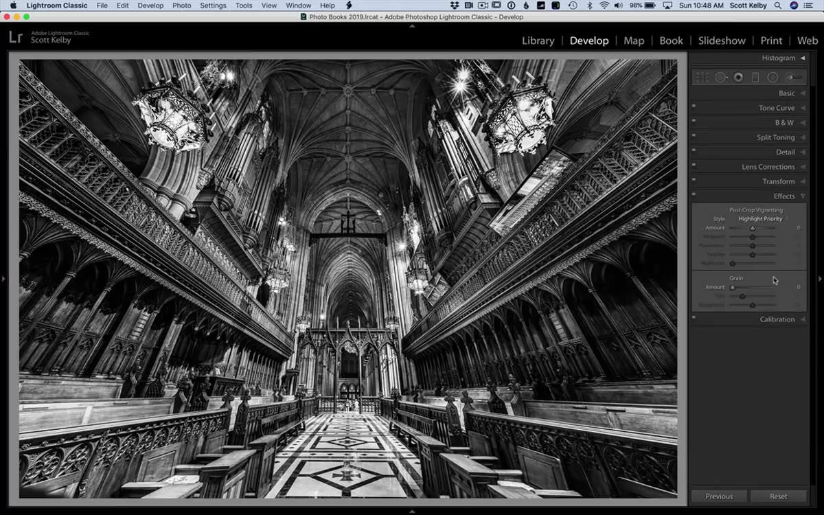Open the Wi-Fi status icon

tap(604, 5)
